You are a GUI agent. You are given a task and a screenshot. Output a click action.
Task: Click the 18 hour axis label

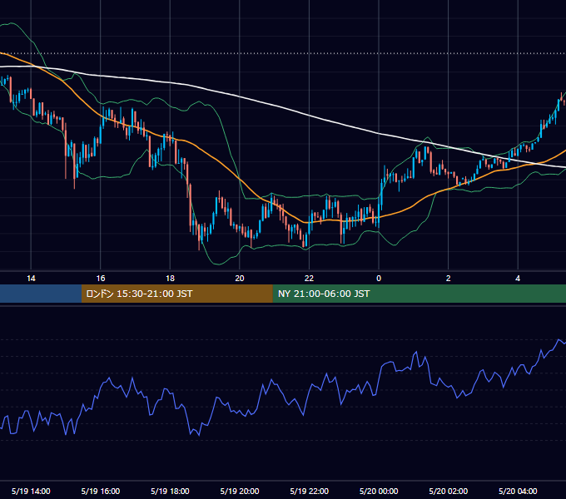170,279
